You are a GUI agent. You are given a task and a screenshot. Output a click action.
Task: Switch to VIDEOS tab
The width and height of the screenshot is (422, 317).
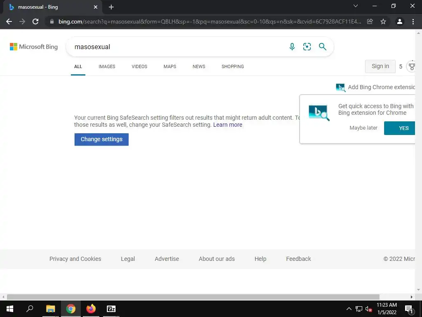(x=139, y=66)
